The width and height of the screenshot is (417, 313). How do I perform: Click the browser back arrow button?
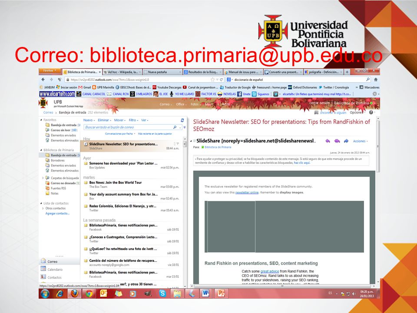point(43,79)
